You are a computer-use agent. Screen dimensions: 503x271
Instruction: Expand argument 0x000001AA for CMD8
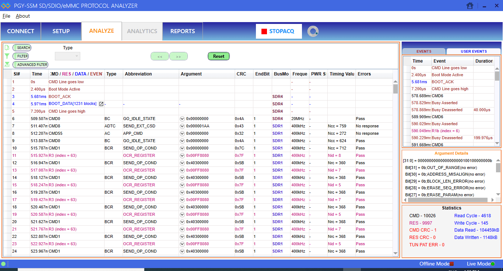[x=182, y=126]
